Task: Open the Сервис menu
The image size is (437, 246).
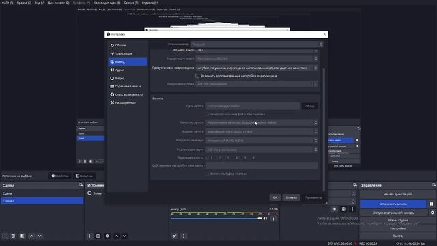Action: [x=131, y=3]
